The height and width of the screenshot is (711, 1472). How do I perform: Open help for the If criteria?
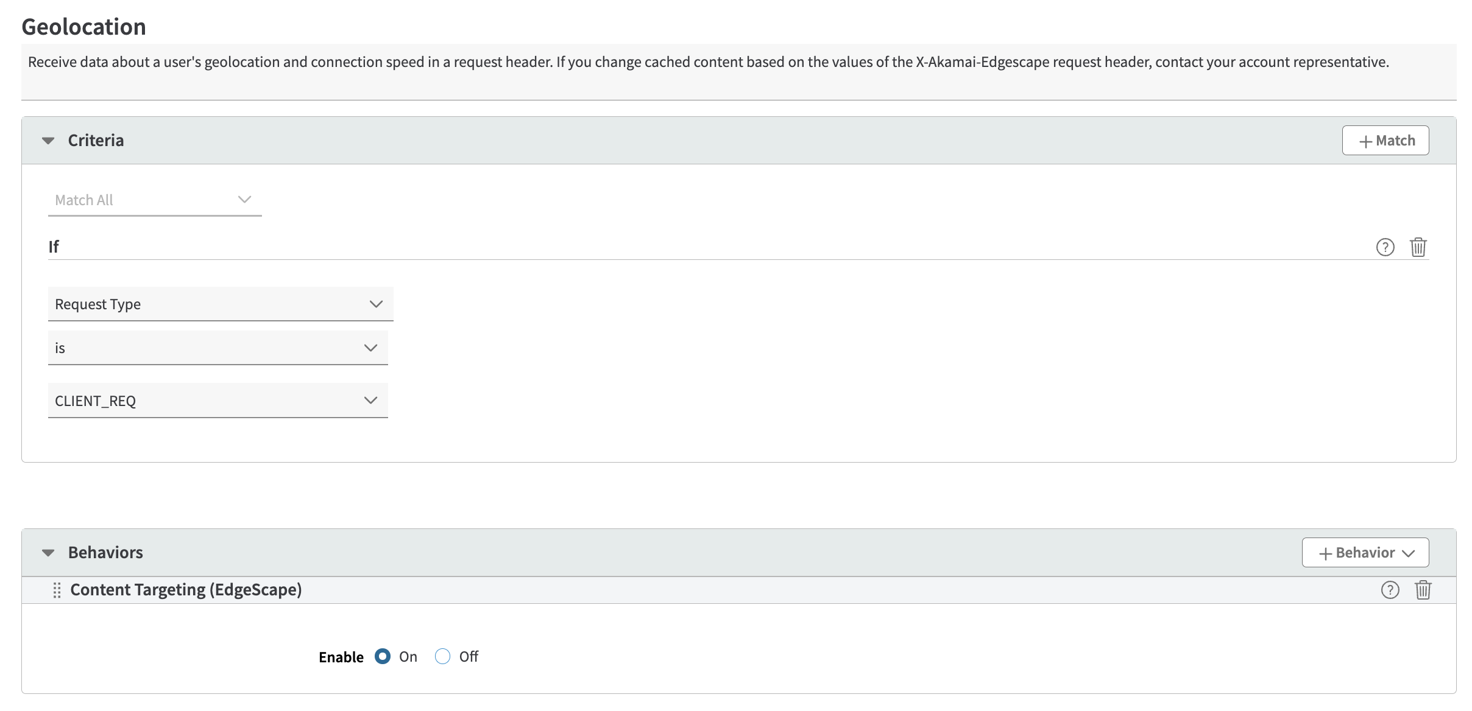tap(1385, 247)
